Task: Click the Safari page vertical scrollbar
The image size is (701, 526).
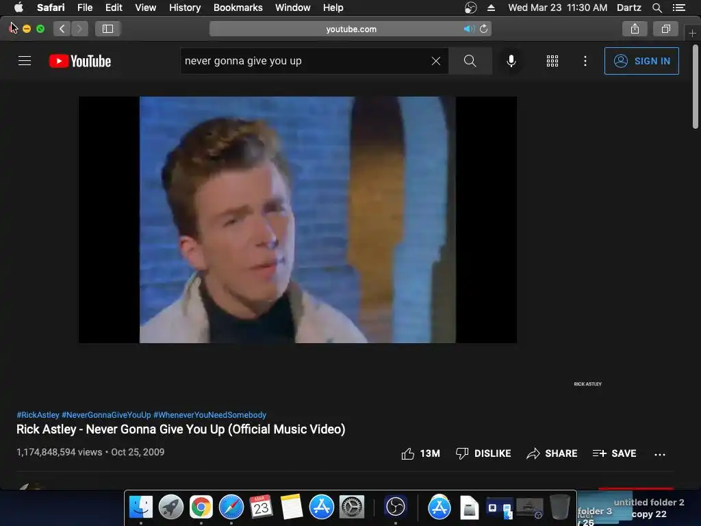Action: click(696, 87)
